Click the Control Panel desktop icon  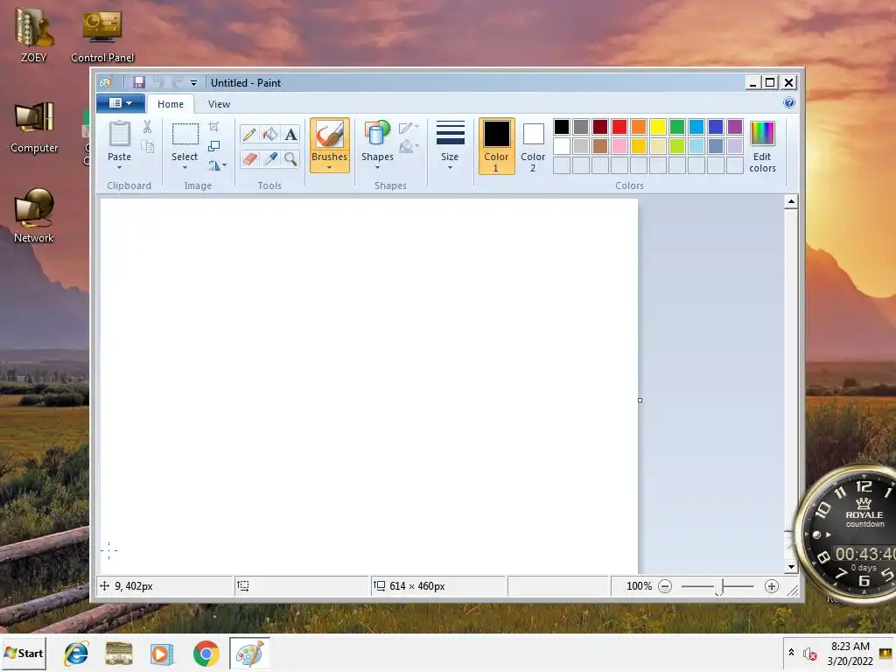tap(102, 35)
